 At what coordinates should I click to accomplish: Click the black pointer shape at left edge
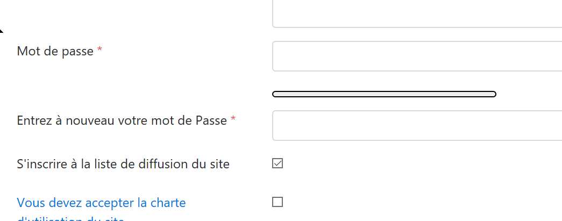(2, 30)
